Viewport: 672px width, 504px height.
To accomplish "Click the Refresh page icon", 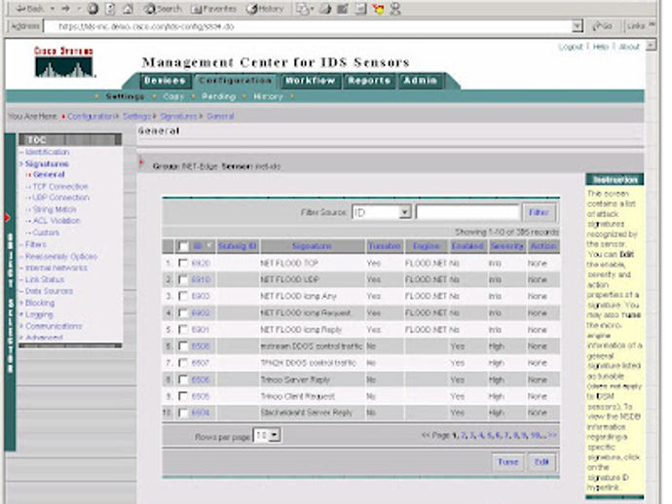I will coord(111,8).
